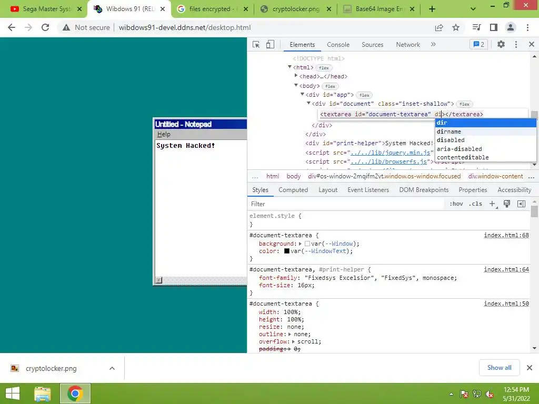Toggle the device toolbar icon
The image size is (539, 404).
(270, 45)
